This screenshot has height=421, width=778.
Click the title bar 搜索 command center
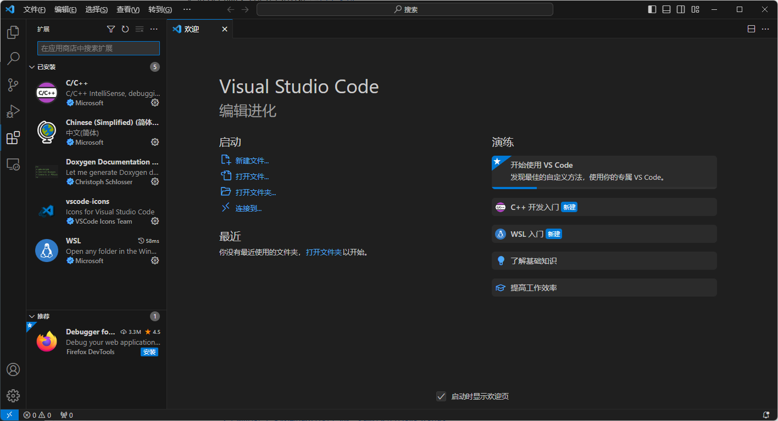405,9
